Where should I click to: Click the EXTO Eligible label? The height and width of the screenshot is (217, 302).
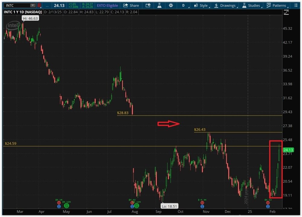[x=108, y=5]
